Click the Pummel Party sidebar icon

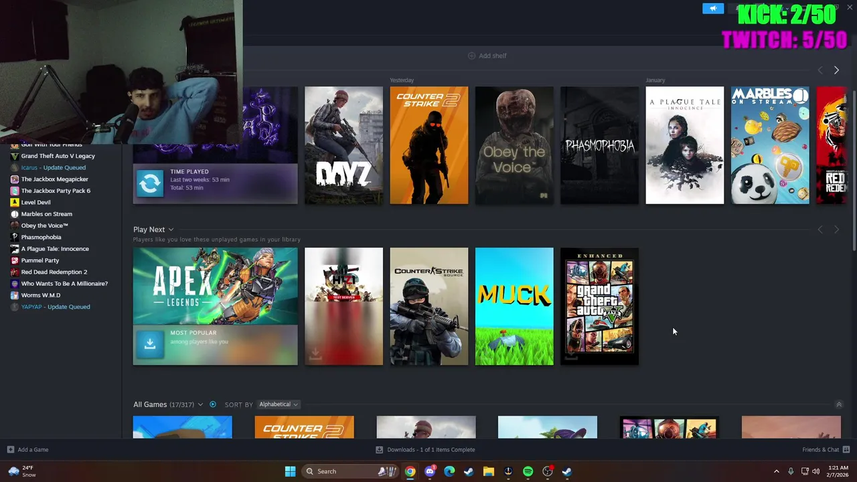[15, 260]
